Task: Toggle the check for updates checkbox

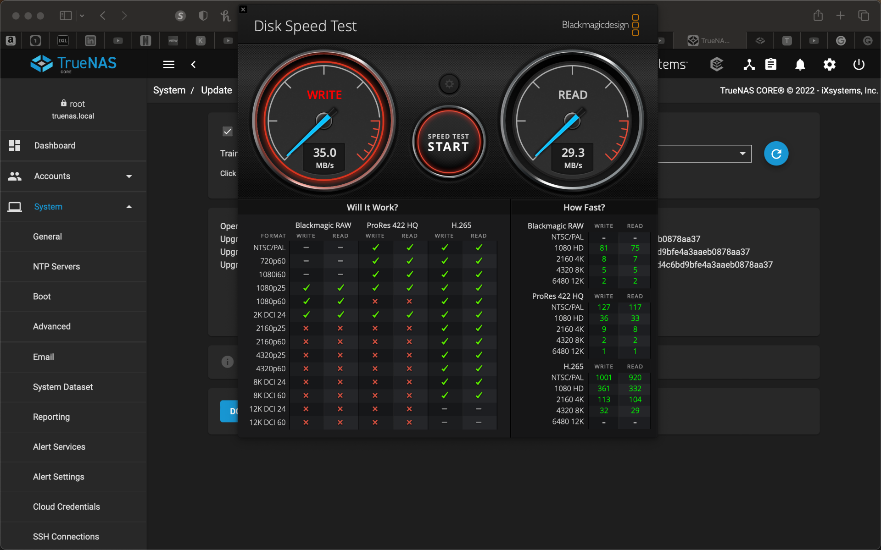Action: (x=228, y=132)
